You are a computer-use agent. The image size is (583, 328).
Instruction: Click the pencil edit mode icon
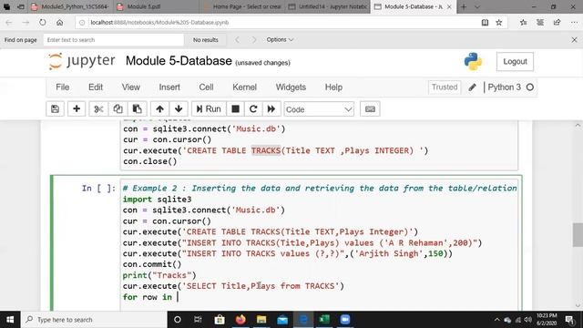472,87
